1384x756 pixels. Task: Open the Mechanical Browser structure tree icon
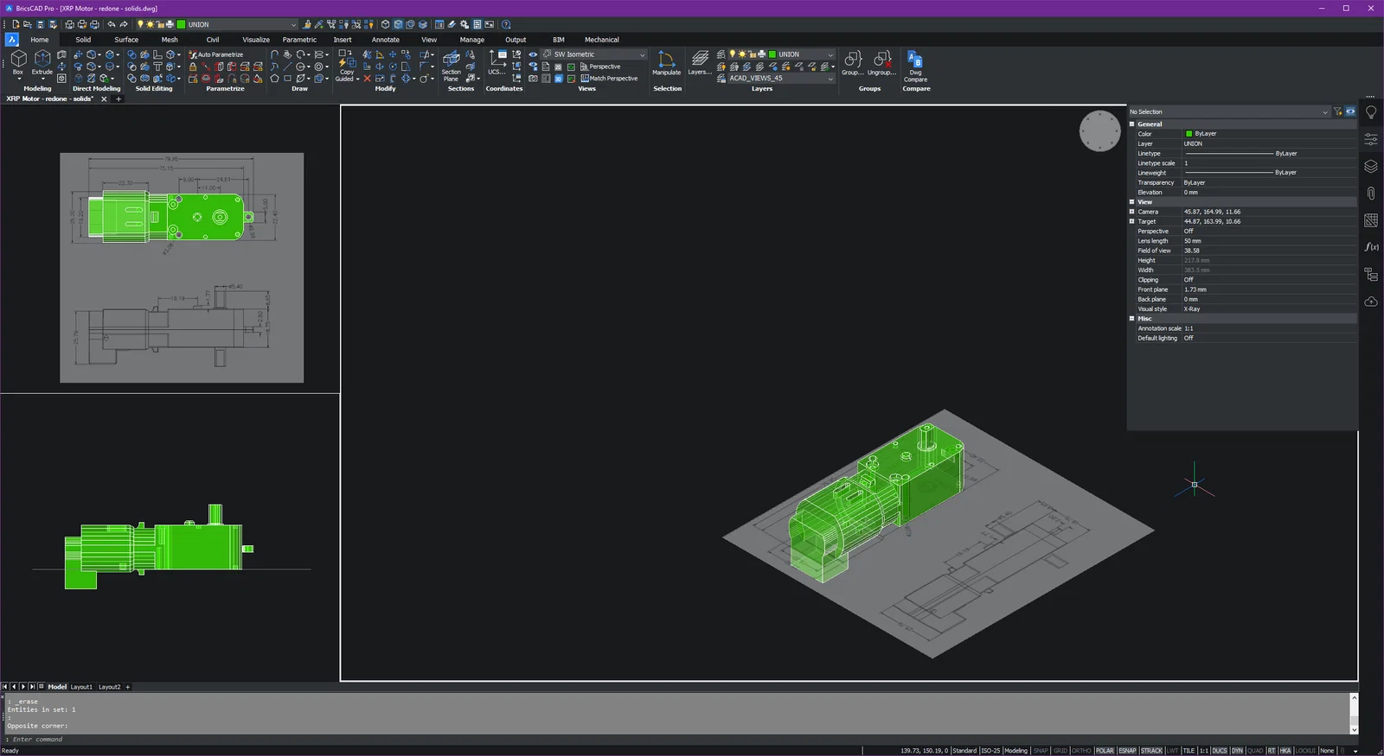pos(1371,275)
